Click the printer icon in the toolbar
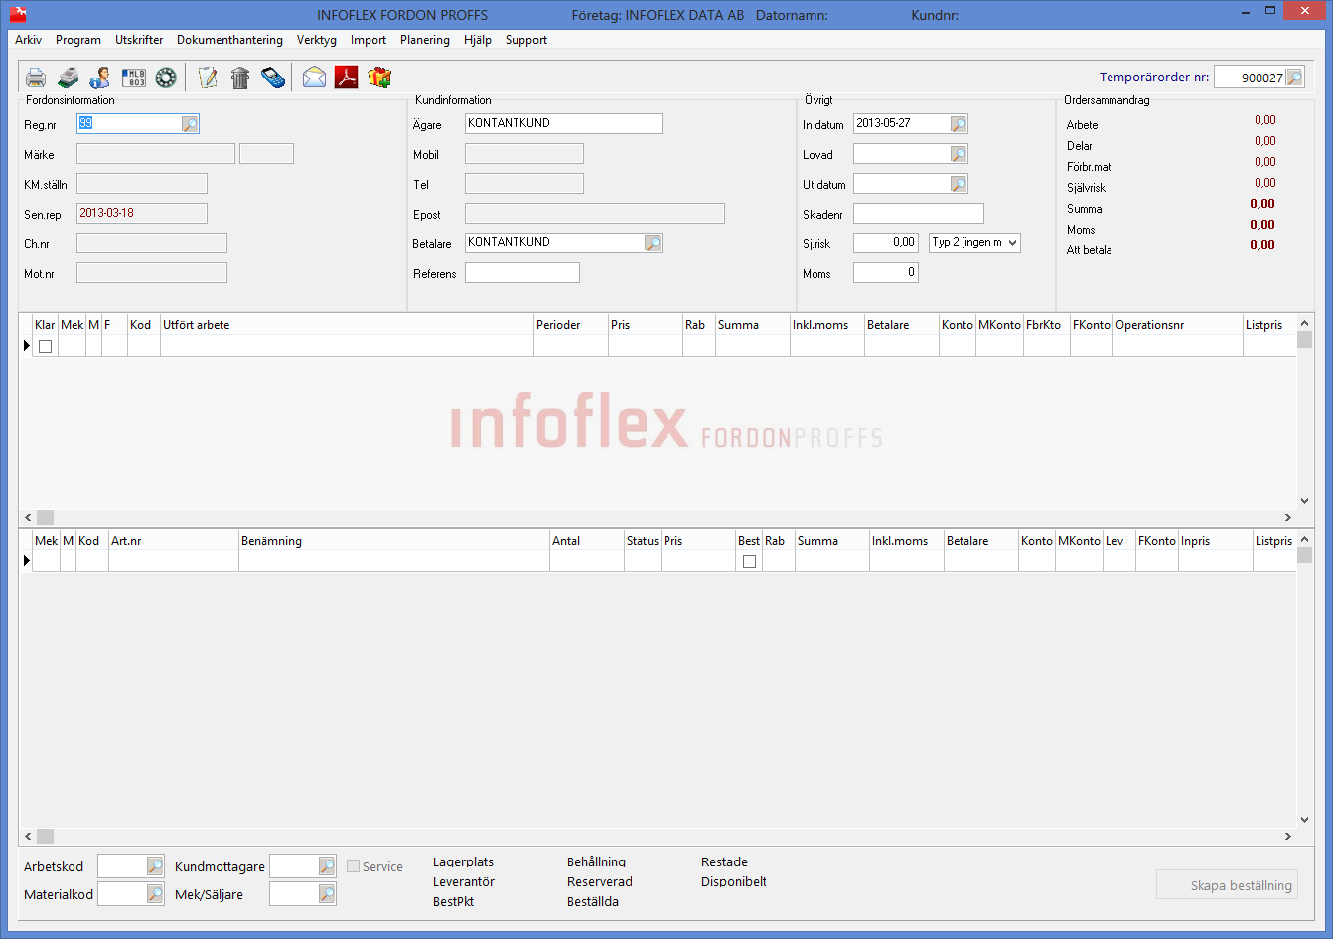This screenshot has height=939, width=1333. (36, 78)
